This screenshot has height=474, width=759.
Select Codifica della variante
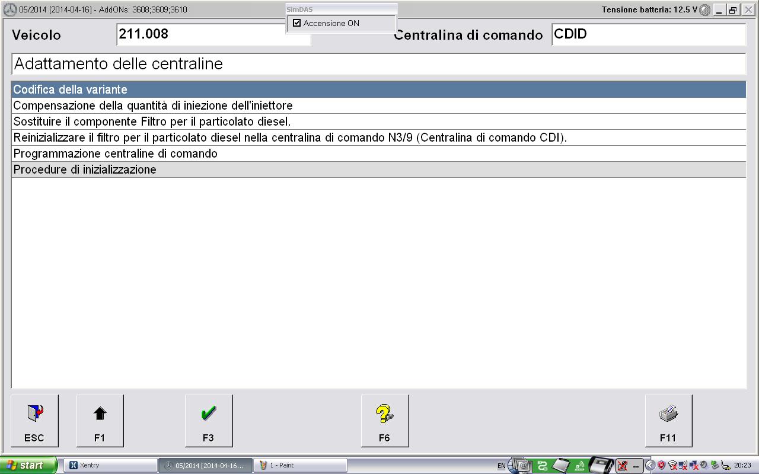(378, 89)
